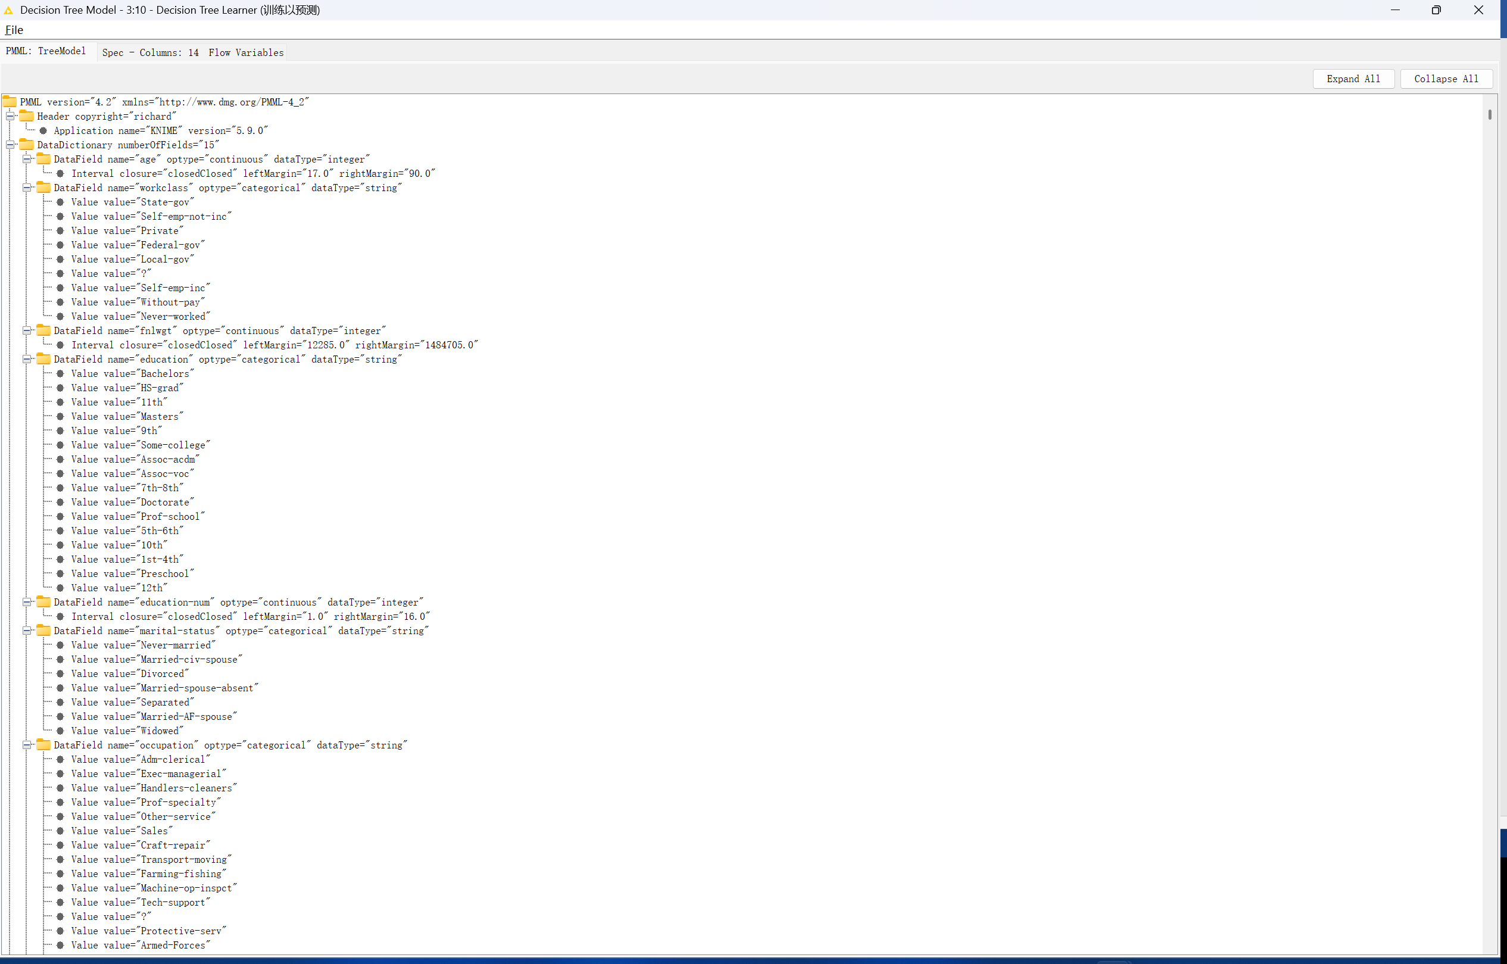This screenshot has width=1507, height=964.
Task: Click folder icon of DataField age
Action: tap(43, 159)
